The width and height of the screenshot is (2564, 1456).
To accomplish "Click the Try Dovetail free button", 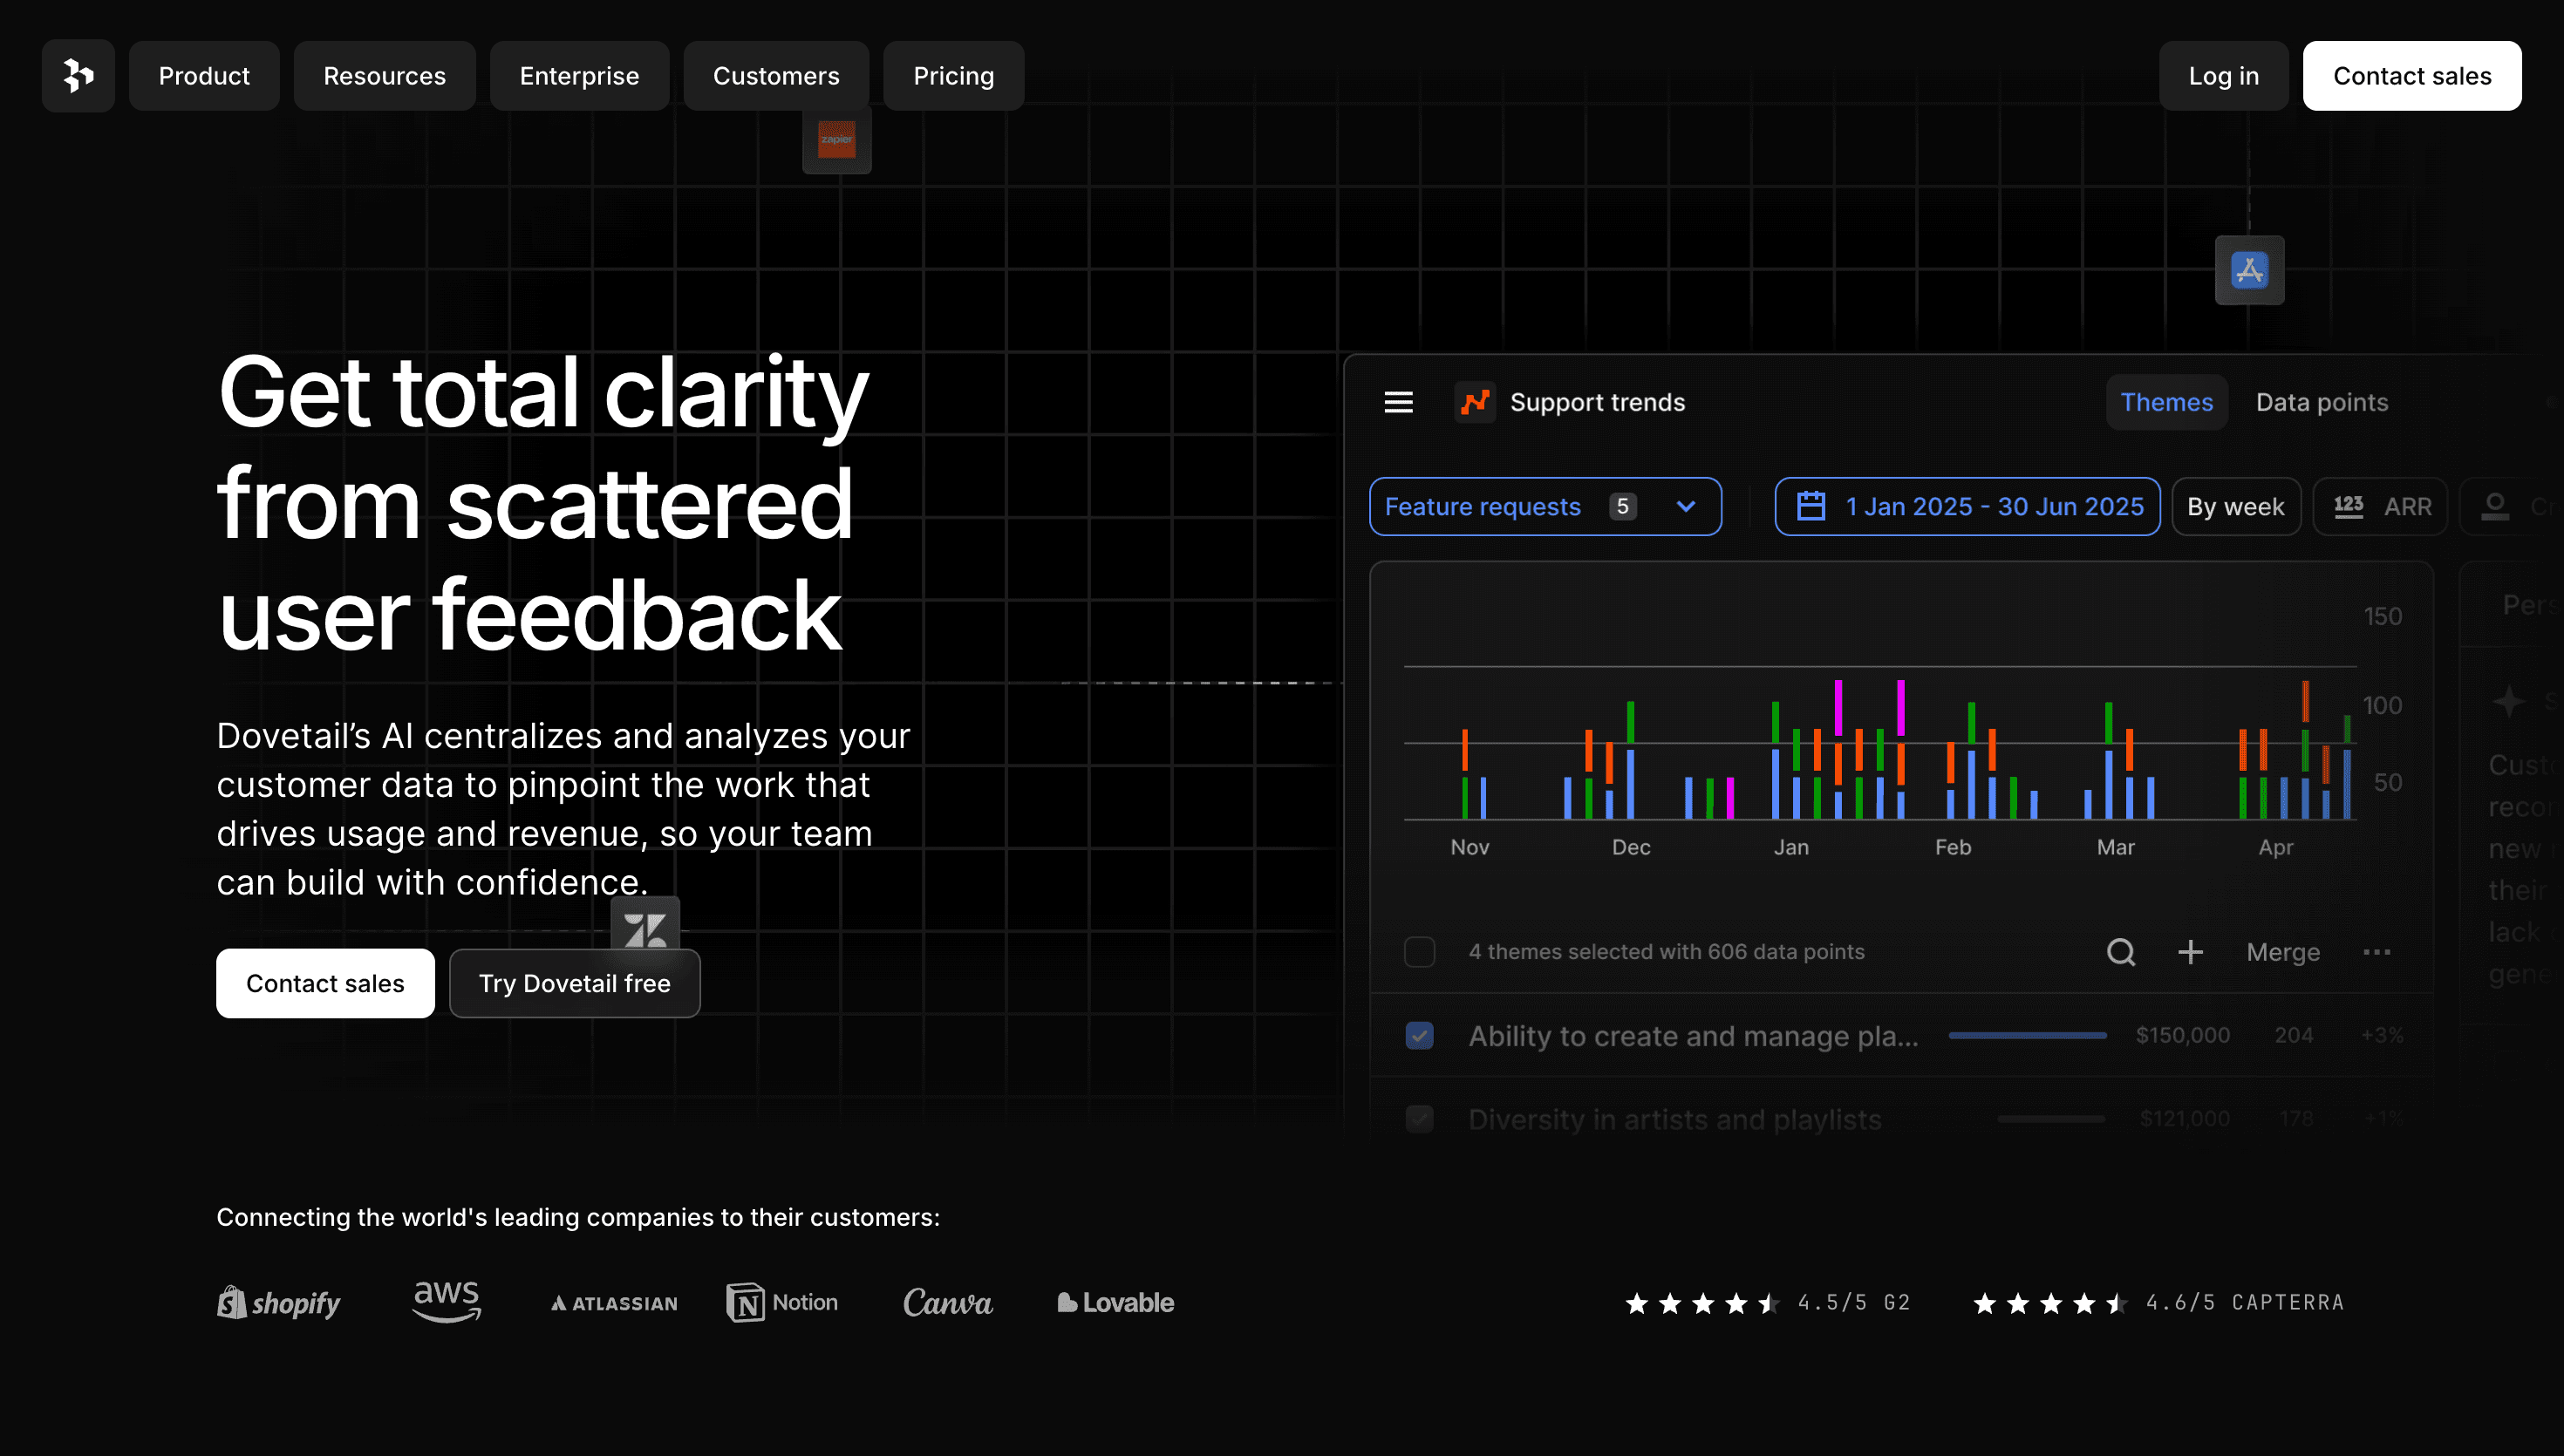I will (x=575, y=983).
